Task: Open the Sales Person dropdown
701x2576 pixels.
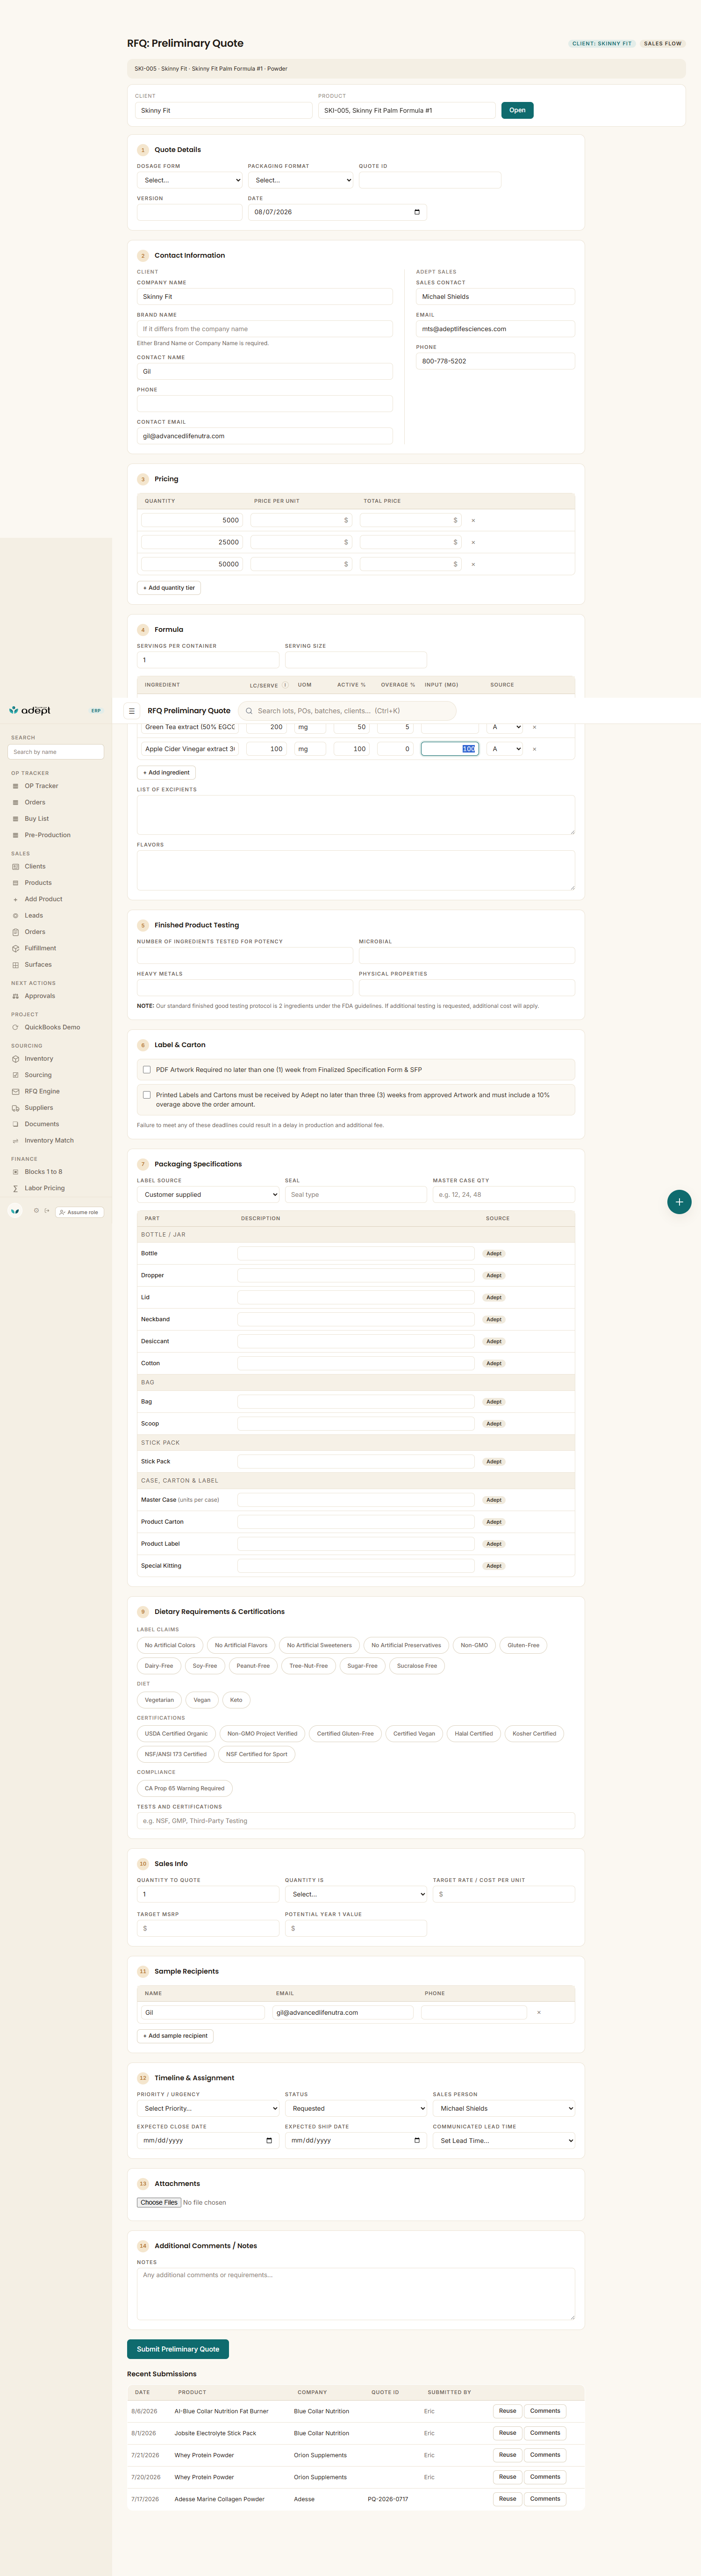Action: pyautogui.click(x=503, y=2108)
